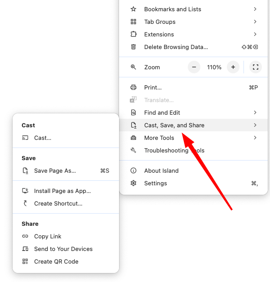Select Save Page As... in submenu

click(66, 170)
